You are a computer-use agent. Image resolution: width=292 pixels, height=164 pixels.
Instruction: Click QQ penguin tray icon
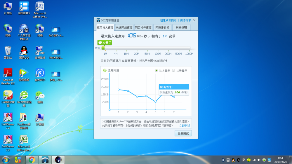point(233,160)
